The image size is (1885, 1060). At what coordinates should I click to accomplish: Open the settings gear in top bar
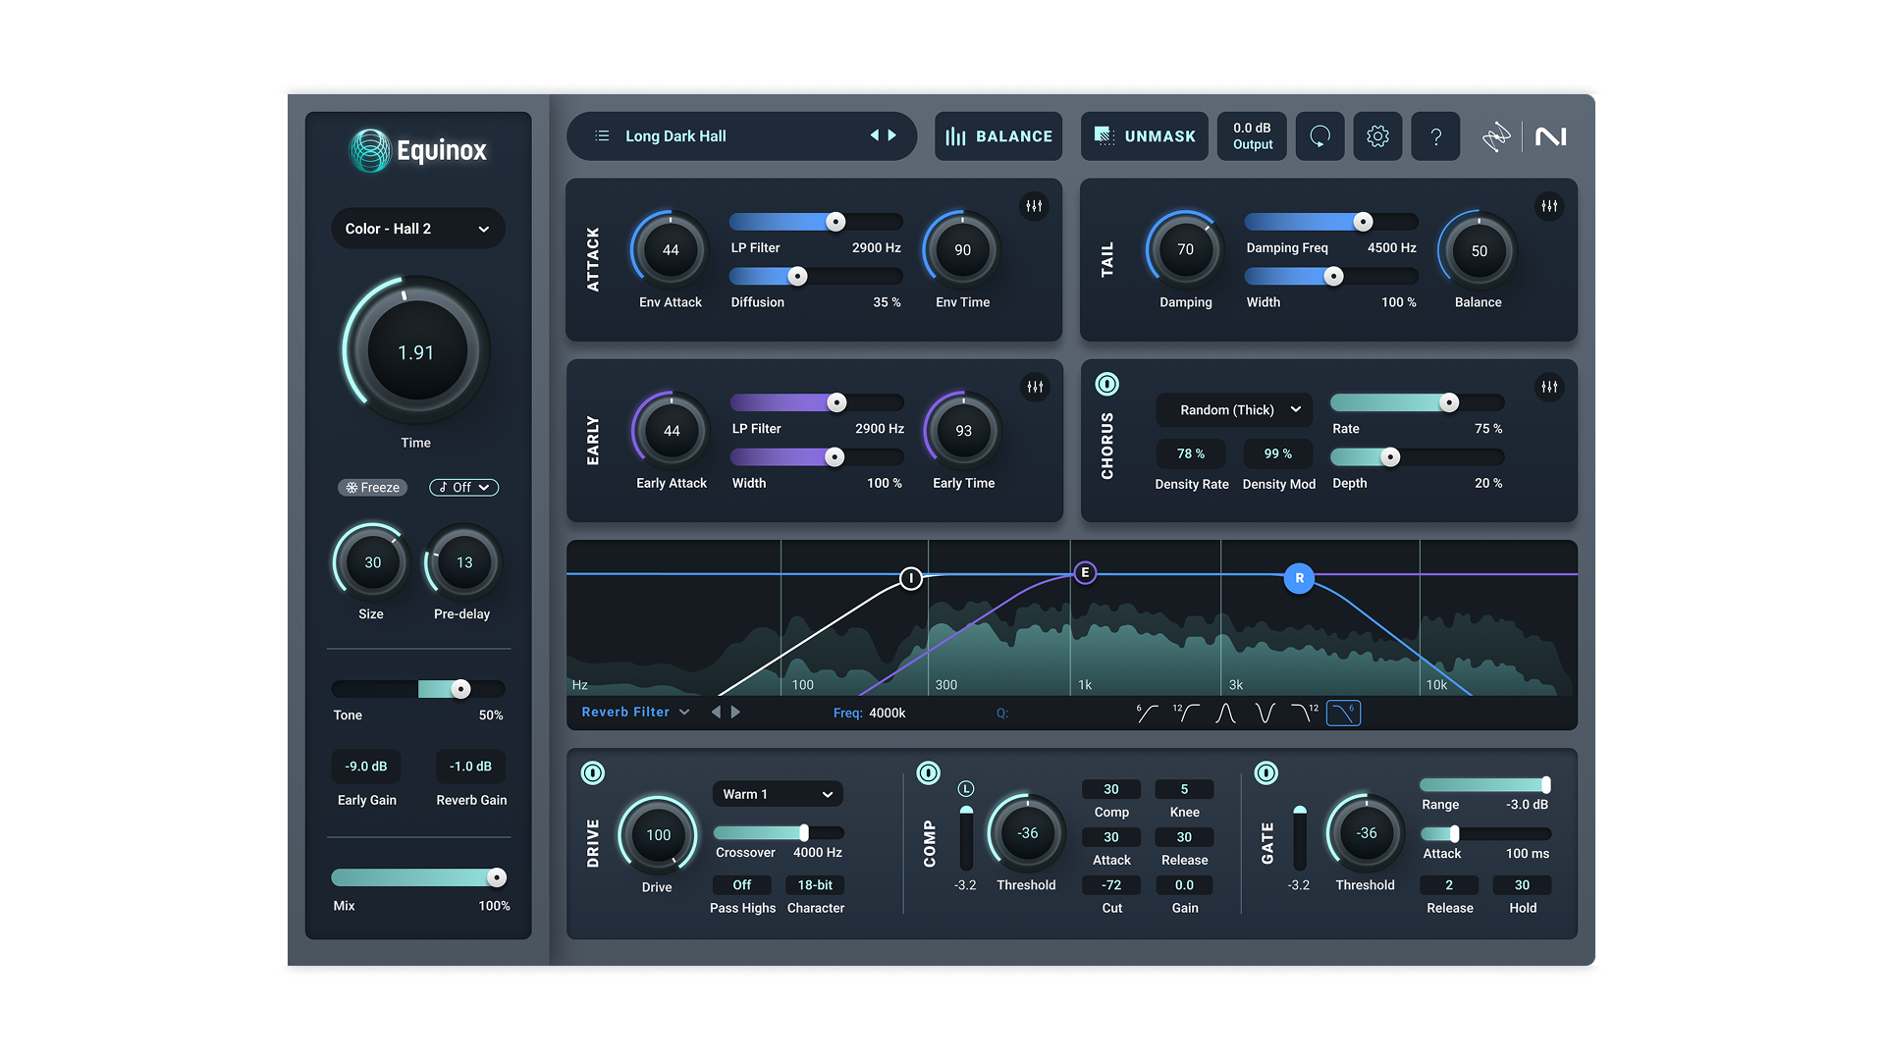coord(1377,136)
